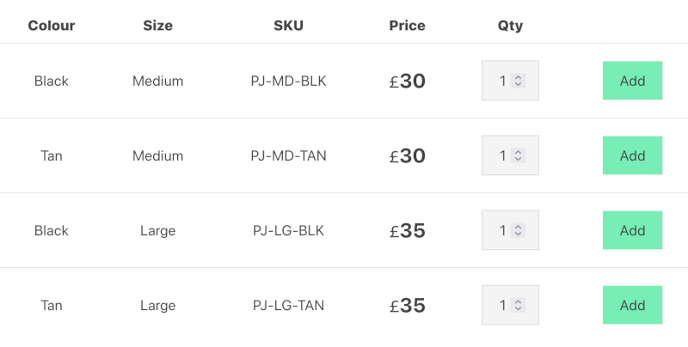Focus the quantity field for Black Medium
Viewport: 688px width, 347px height.
click(x=510, y=81)
